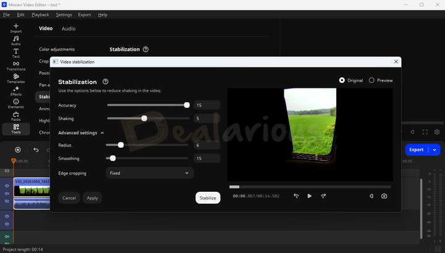Click the blue Export button
This screenshot has height=253, width=445.
click(x=417, y=150)
